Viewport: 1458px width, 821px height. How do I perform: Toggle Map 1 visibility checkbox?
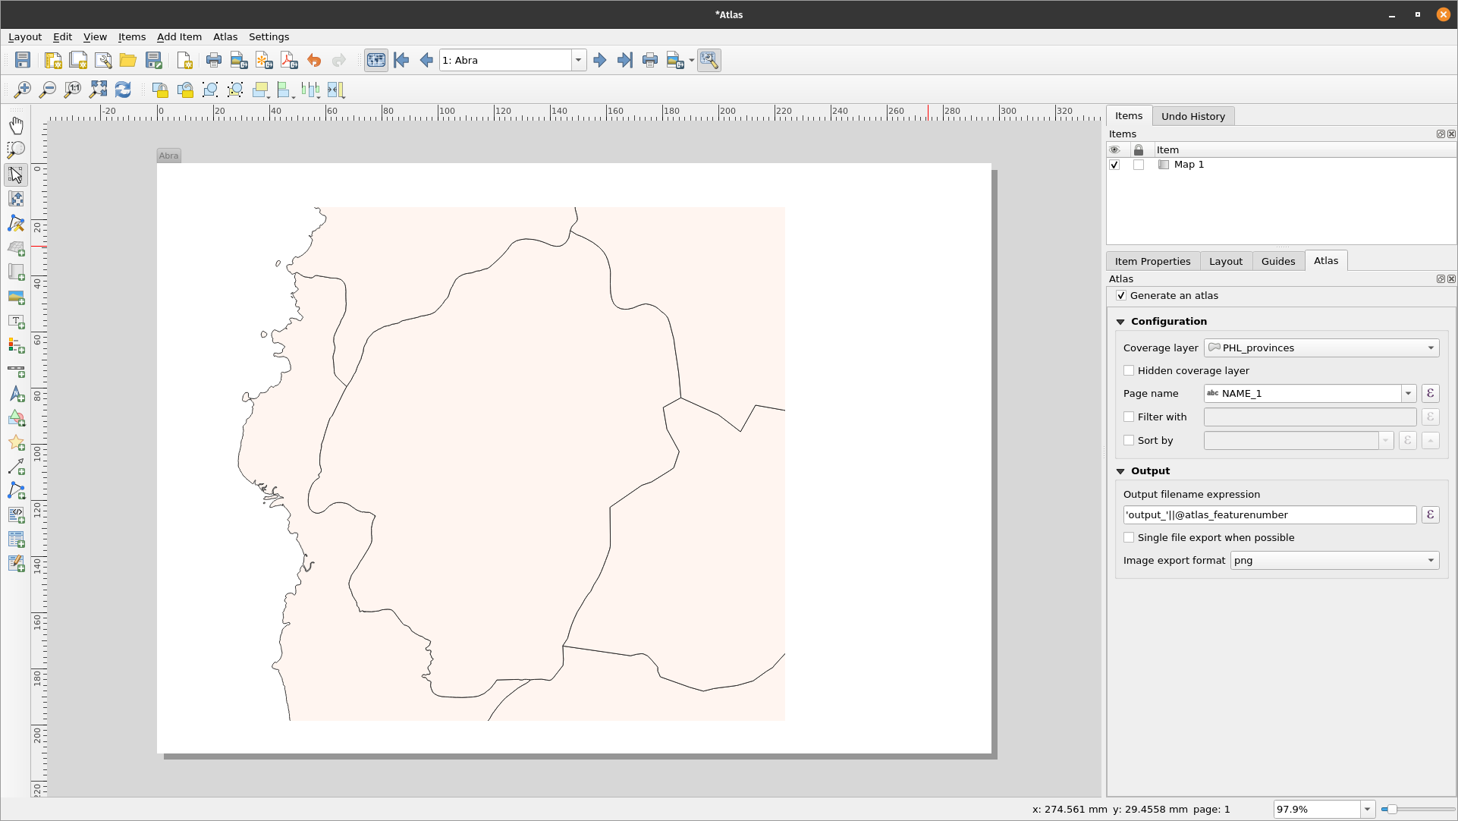click(1114, 165)
